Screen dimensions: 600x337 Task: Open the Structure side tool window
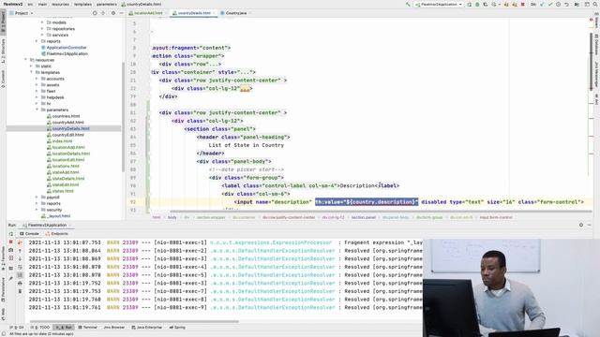[x=3, y=51]
